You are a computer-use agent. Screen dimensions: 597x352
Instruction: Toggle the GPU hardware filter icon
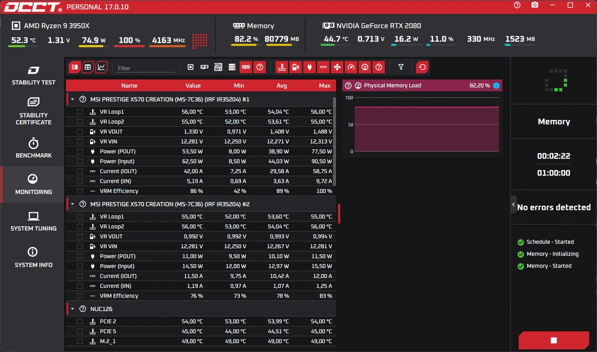tap(204, 67)
